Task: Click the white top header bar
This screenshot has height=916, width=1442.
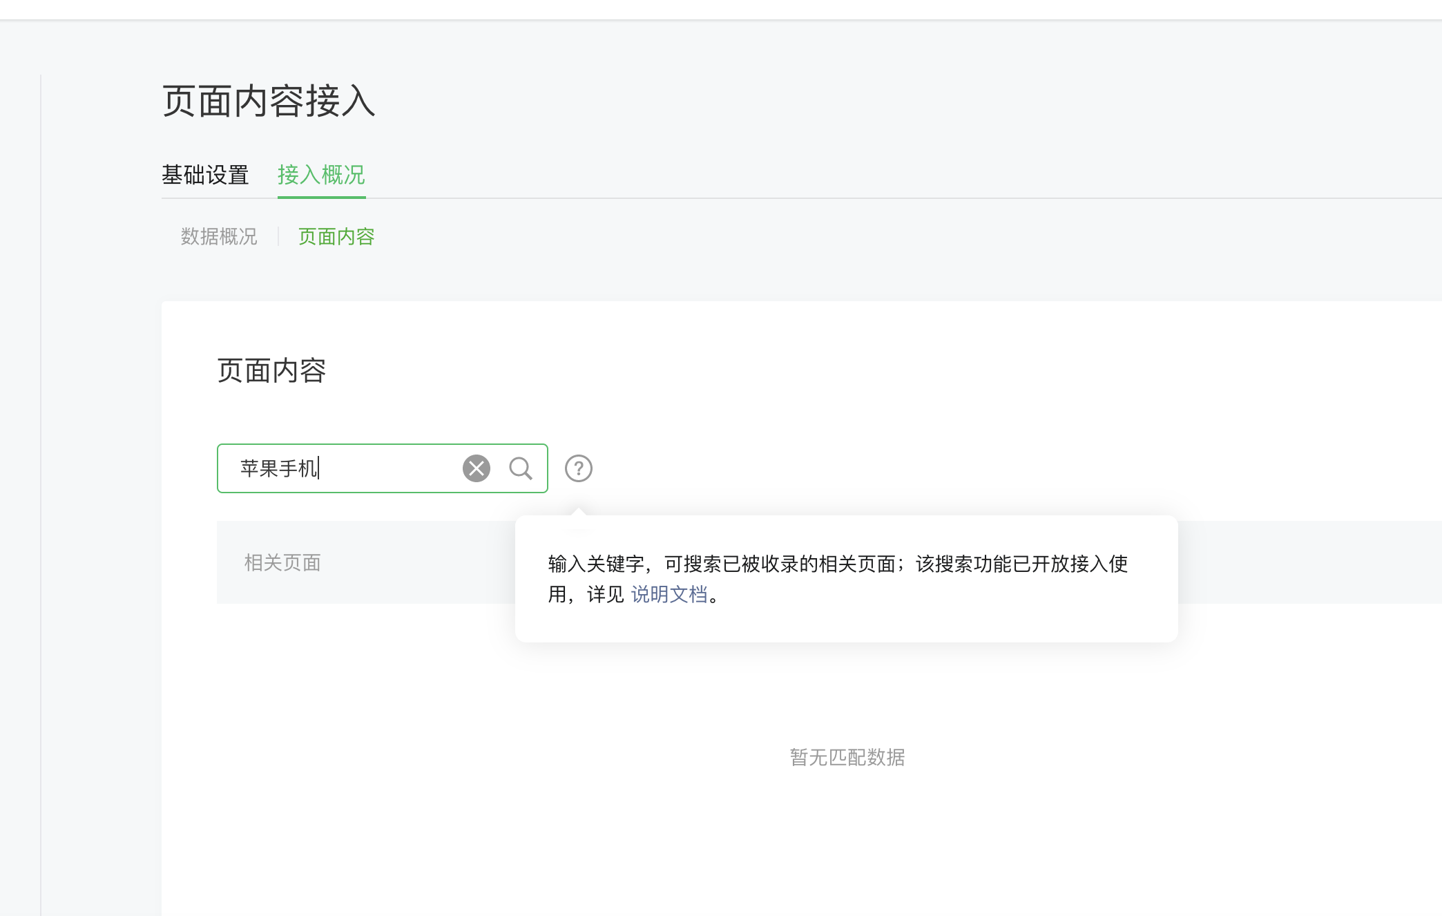Action: pyautogui.click(x=721, y=9)
